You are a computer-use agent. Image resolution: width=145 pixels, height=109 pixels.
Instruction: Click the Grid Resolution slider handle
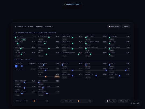coord(43,88)
